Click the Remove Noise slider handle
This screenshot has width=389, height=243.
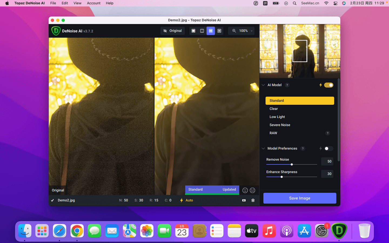point(292,164)
